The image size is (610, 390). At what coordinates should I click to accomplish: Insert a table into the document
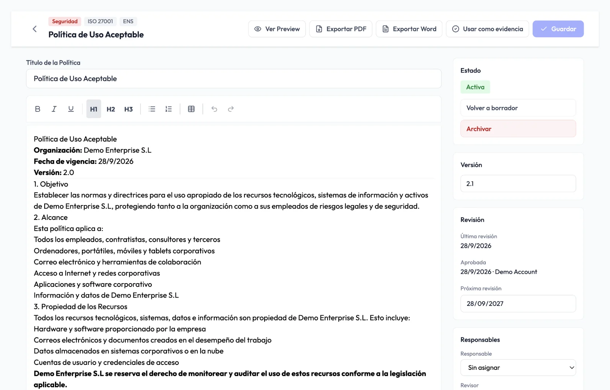pos(191,109)
